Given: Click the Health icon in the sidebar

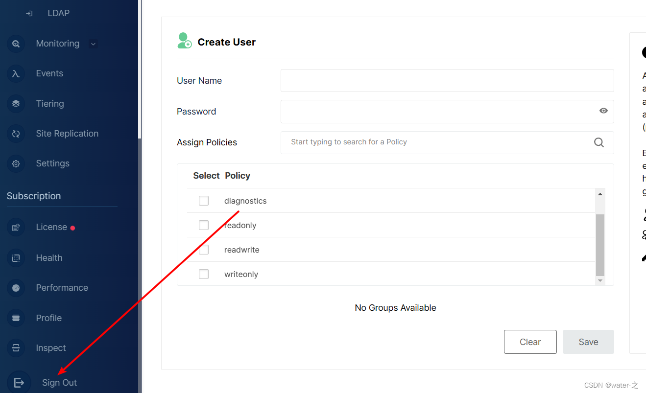Looking at the screenshot, I should 16,258.
